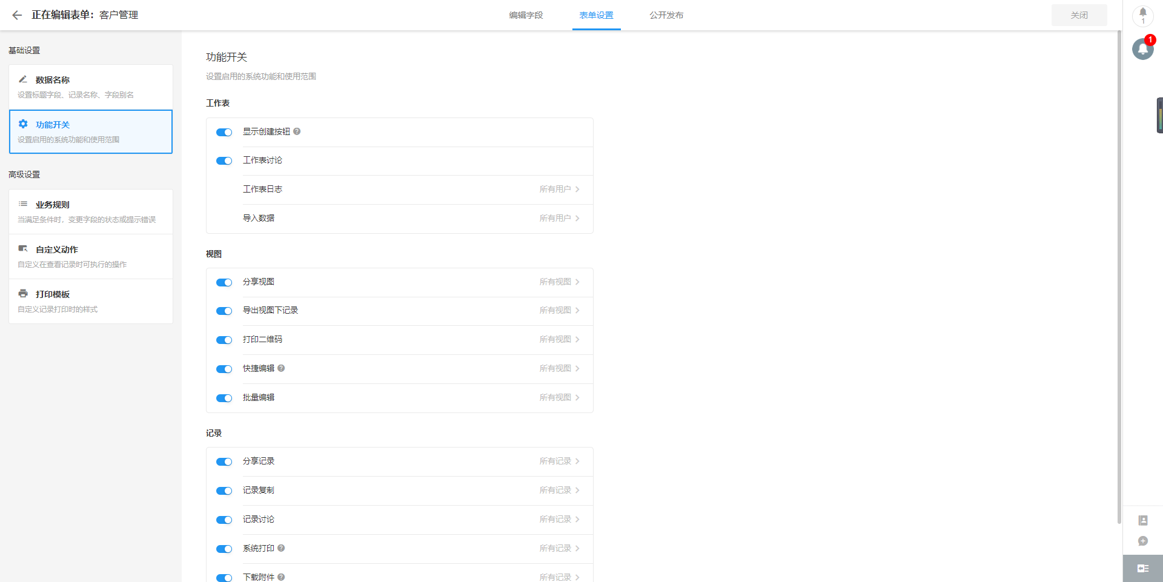Click the printer icon beside 打印模板
The image size is (1163, 582).
coord(23,294)
